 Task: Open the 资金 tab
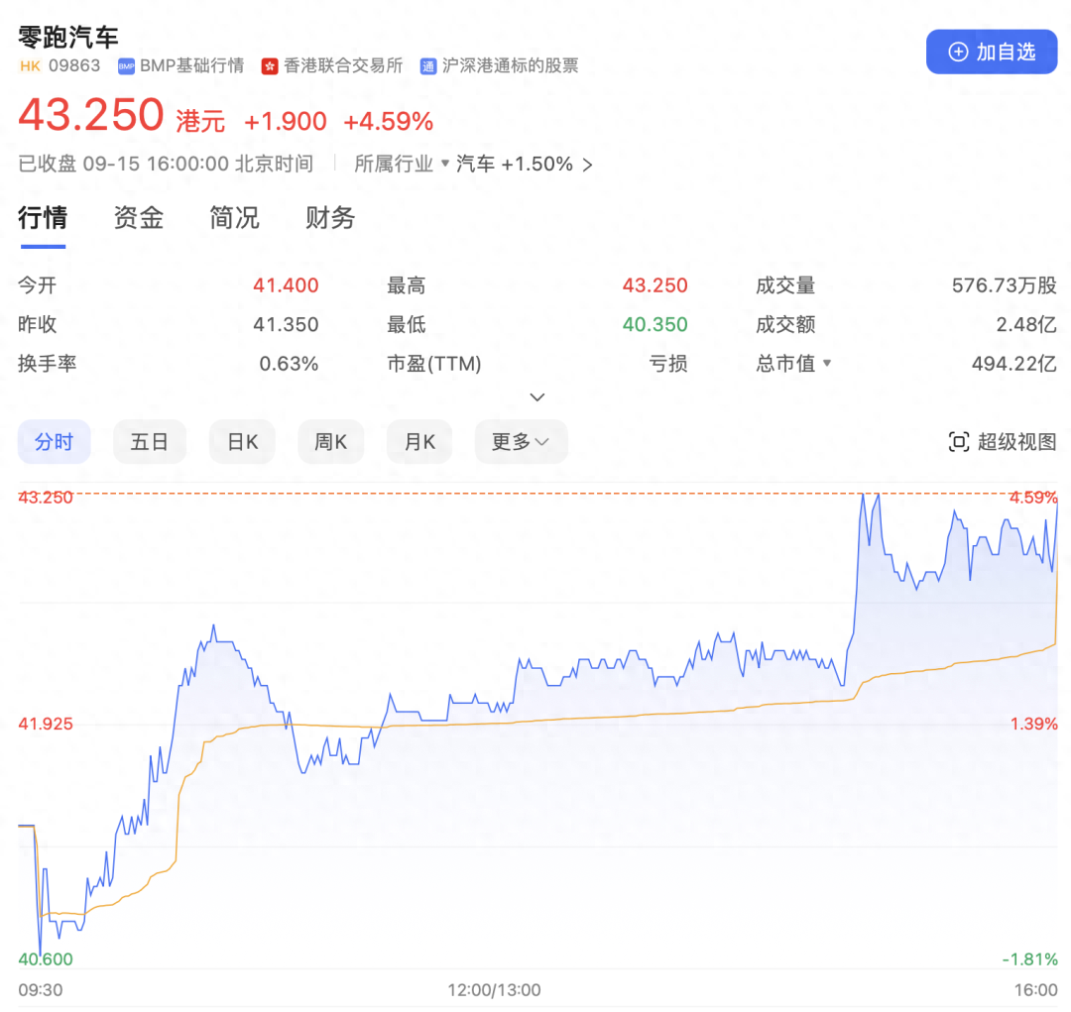(139, 218)
